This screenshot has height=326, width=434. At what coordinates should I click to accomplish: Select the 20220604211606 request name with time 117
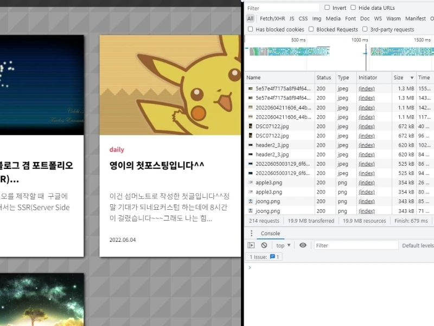point(283,117)
